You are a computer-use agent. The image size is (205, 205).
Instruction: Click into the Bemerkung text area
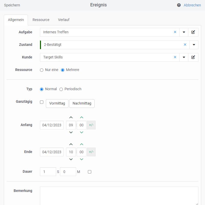(119, 196)
